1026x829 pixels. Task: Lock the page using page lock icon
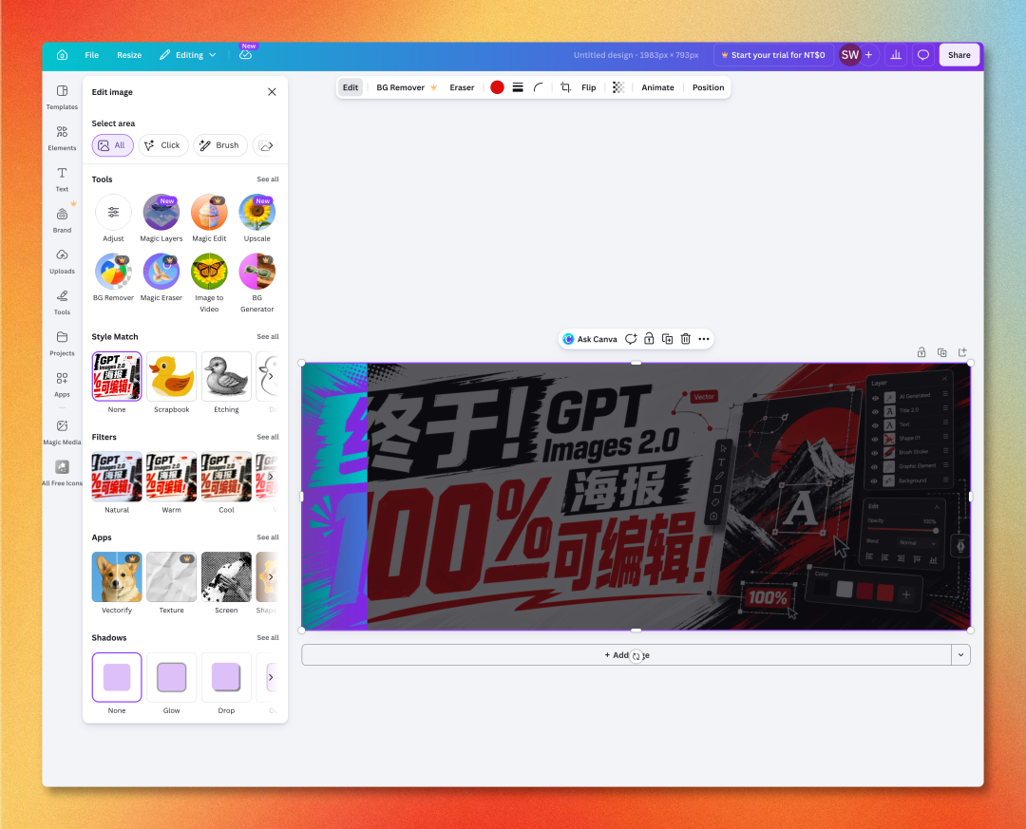pyautogui.click(x=921, y=352)
